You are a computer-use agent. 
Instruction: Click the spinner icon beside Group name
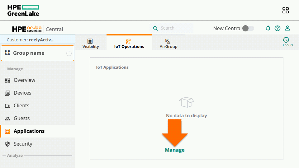(x=69, y=53)
